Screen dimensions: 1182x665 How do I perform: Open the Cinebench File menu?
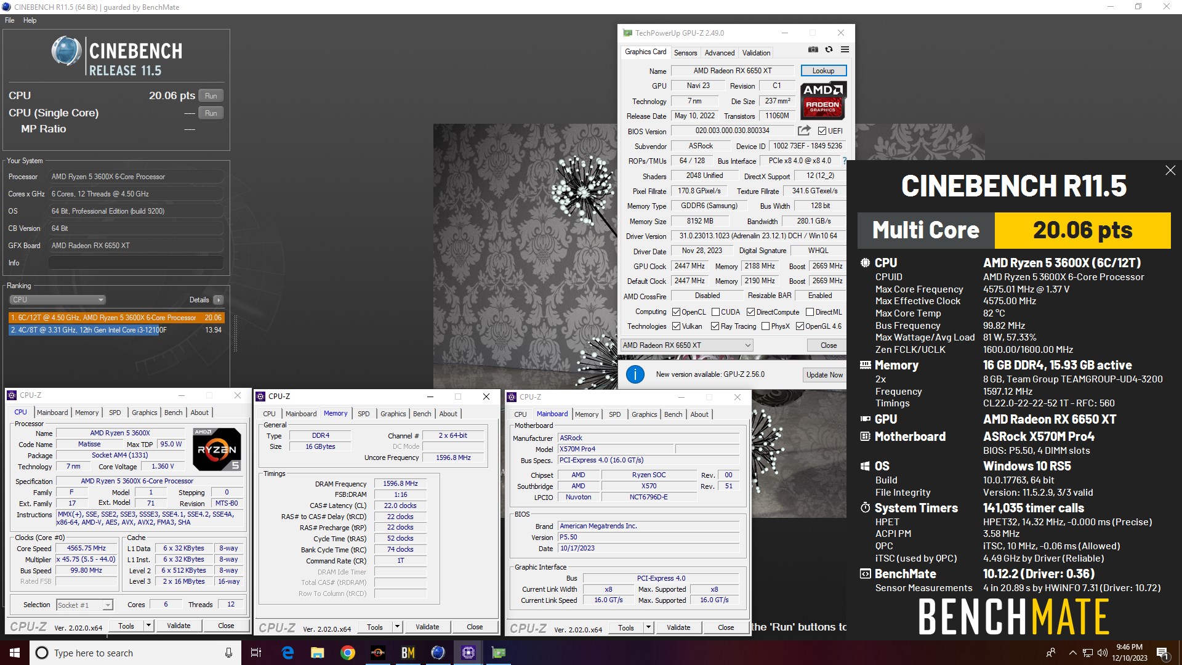(10, 20)
